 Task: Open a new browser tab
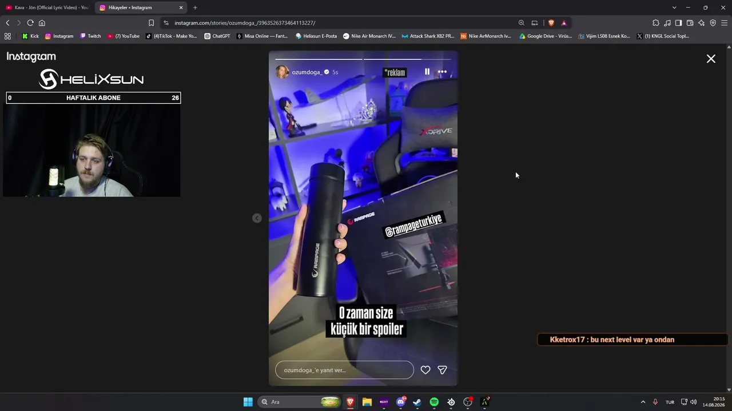tap(195, 7)
